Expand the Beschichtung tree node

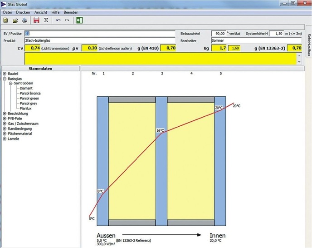[x=5, y=114]
